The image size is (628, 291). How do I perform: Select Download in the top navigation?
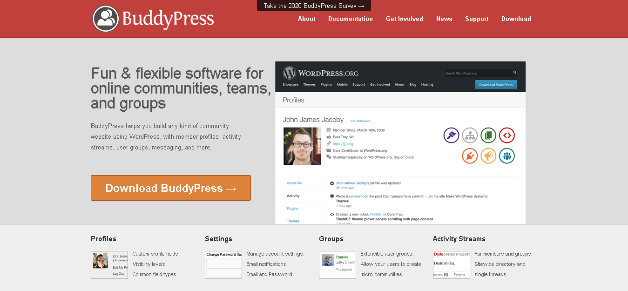[x=516, y=19]
